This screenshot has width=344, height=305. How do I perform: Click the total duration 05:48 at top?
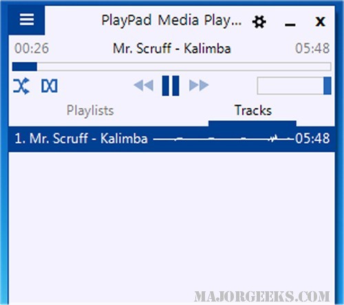tap(312, 48)
